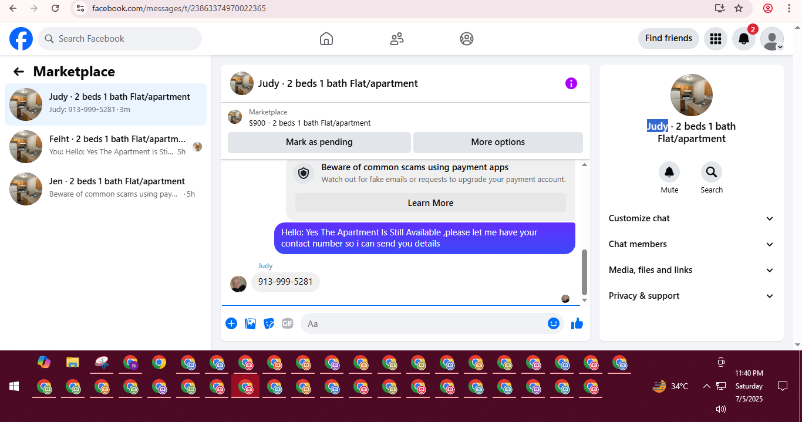Open the Jen conversation in list
This screenshot has height=422, width=802.
point(106,189)
